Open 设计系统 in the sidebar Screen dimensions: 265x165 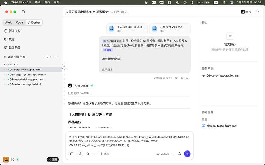tap(12, 47)
